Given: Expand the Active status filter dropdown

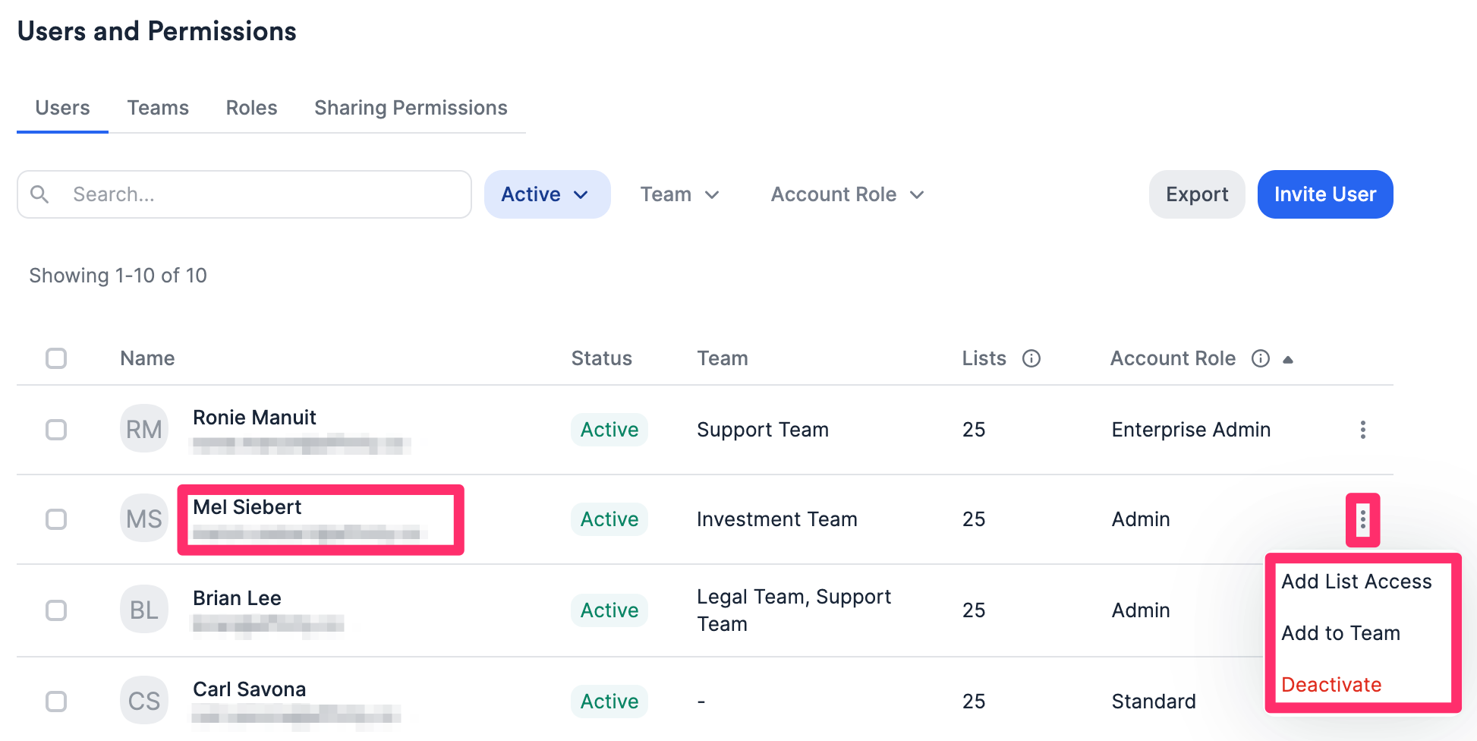Looking at the screenshot, I should (546, 194).
